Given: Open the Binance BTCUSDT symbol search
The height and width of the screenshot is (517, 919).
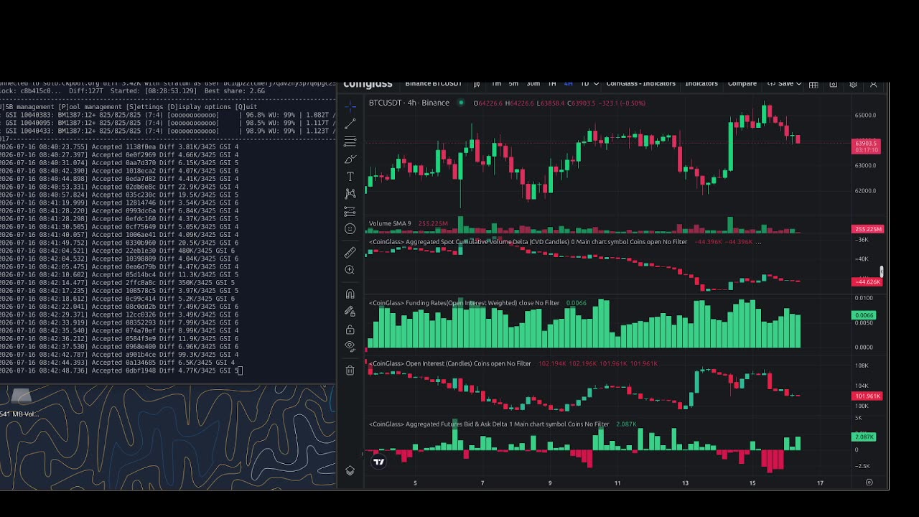Looking at the screenshot, I should click(433, 84).
